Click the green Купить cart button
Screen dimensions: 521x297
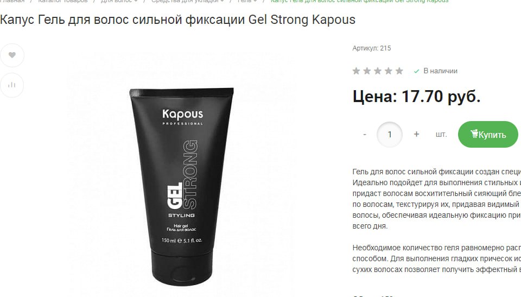488,134
